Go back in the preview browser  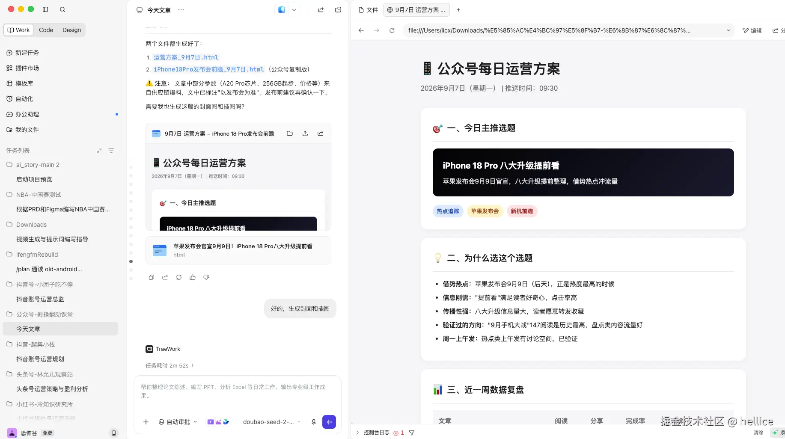click(x=361, y=30)
